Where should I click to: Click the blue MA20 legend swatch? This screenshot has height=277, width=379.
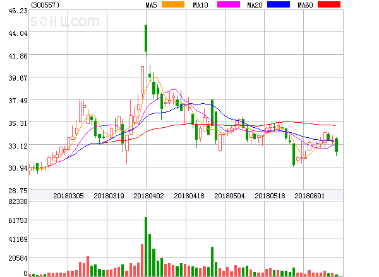tap(279, 4)
